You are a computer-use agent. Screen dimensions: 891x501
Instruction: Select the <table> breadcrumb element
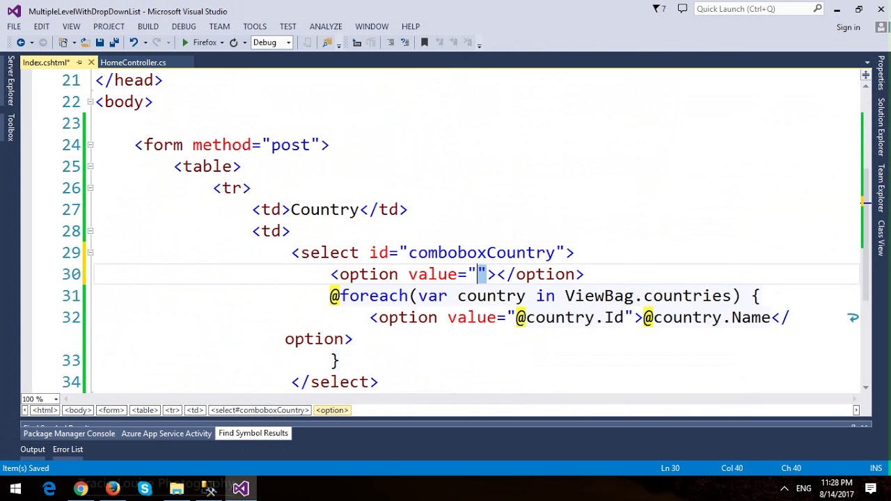[145, 411]
